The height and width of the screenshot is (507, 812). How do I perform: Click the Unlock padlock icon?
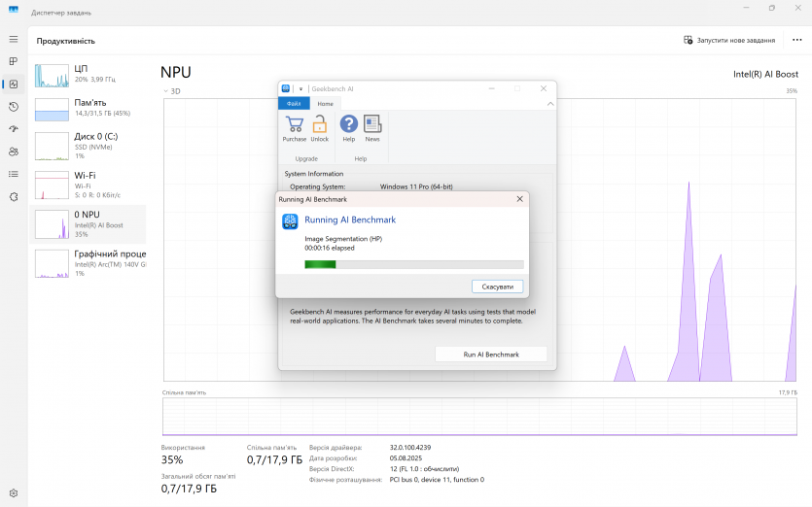click(320, 124)
